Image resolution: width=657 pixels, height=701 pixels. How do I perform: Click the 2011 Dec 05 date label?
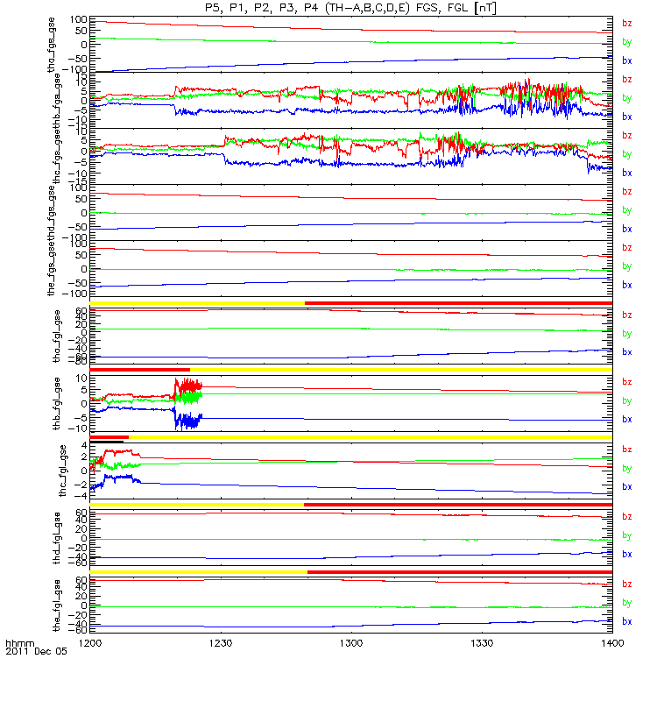(x=36, y=651)
